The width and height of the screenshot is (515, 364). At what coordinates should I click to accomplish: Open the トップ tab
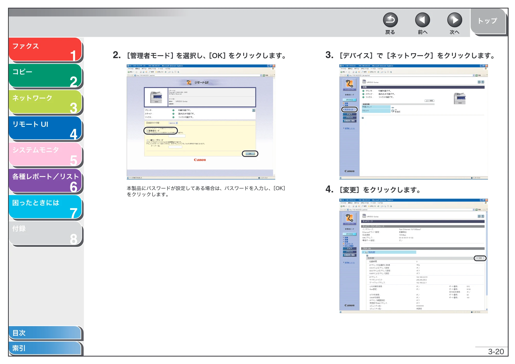click(x=488, y=21)
